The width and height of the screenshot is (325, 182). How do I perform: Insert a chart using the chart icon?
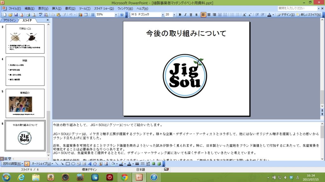(80, 15)
